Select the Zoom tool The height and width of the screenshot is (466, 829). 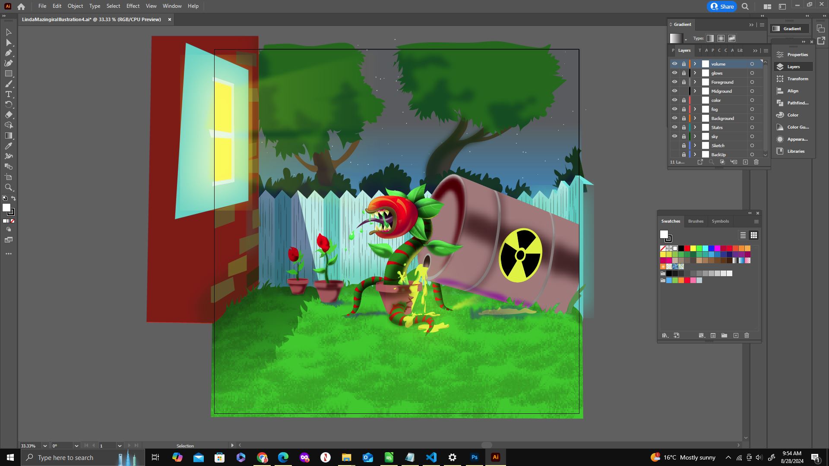click(8, 188)
